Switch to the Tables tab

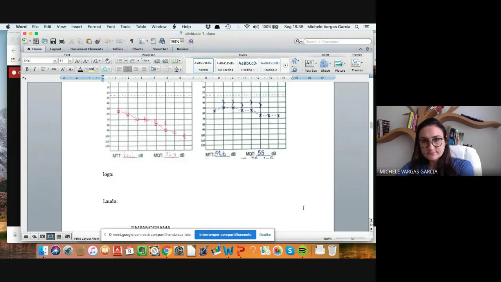[x=117, y=49]
